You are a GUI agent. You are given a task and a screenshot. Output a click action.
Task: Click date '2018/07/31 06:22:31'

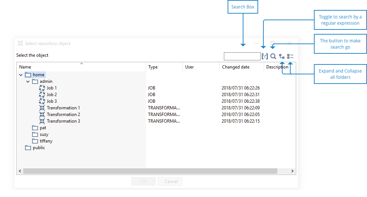(x=240, y=95)
